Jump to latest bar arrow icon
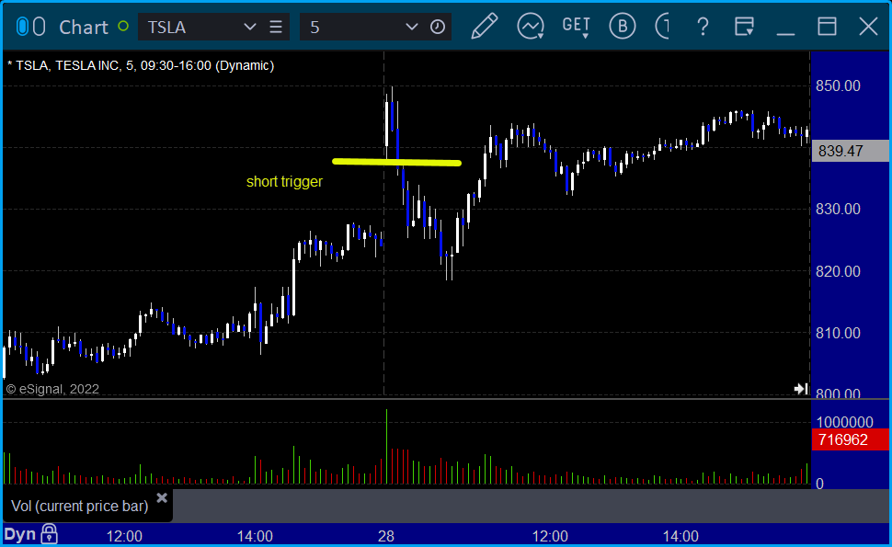Image resolution: width=892 pixels, height=547 pixels. [x=801, y=389]
